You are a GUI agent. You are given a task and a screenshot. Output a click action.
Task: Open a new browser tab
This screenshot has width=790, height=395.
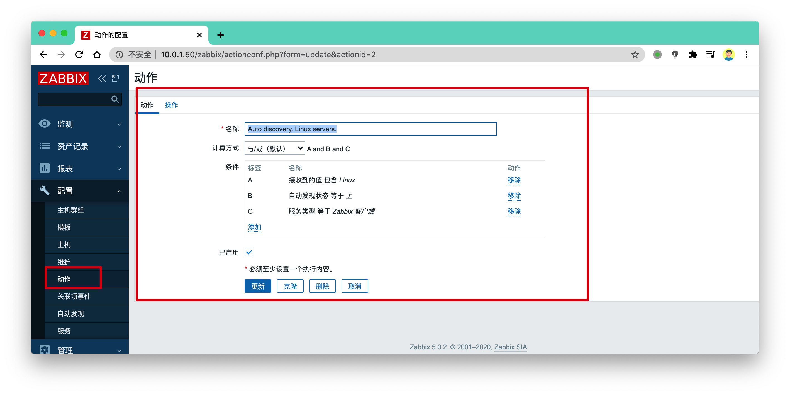(x=221, y=35)
